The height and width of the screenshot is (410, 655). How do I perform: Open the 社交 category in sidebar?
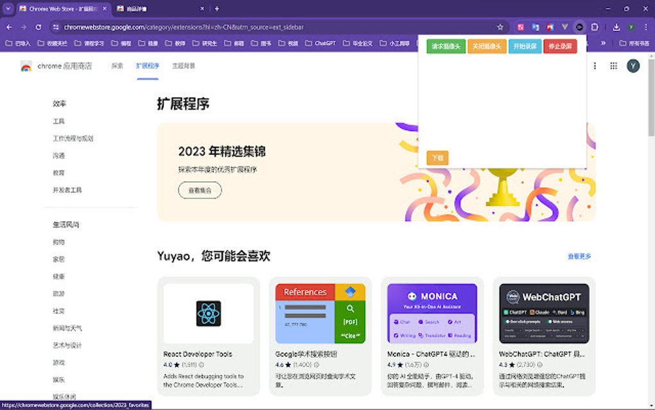pyautogui.click(x=58, y=311)
